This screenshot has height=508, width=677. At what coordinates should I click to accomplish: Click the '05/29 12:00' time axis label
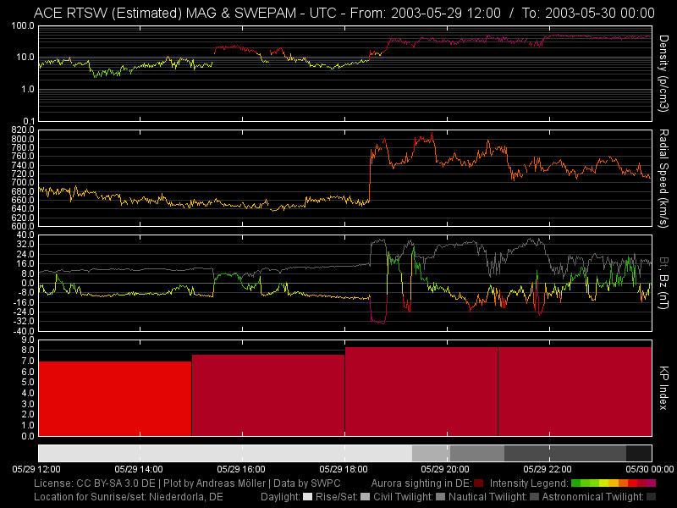[36, 469]
